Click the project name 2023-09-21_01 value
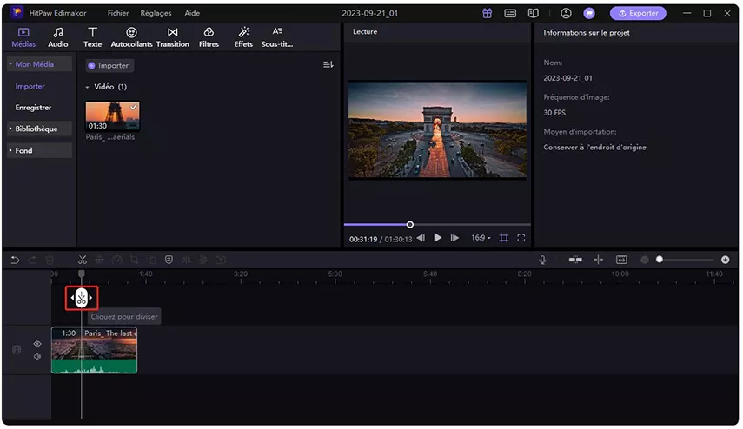743x429 pixels. [x=567, y=78]
